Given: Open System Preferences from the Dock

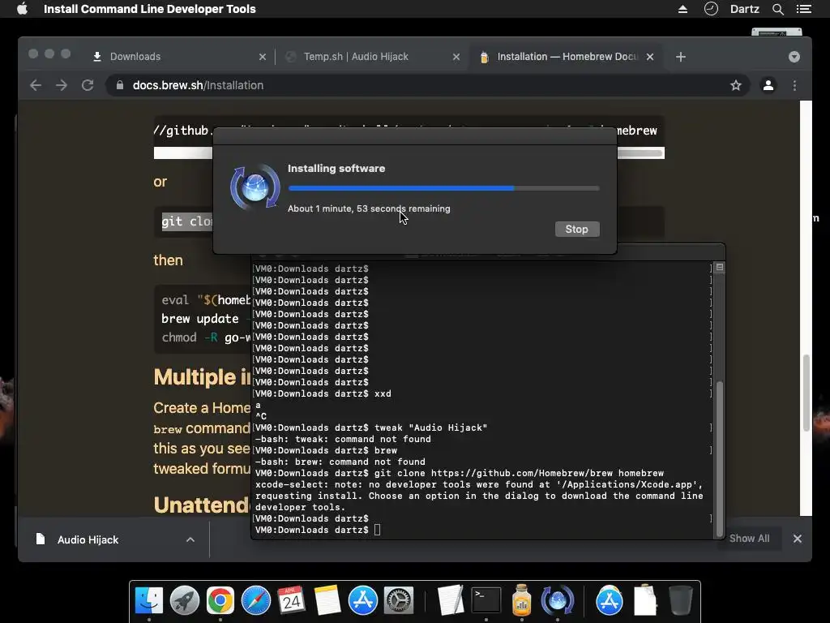Looking at the screenshot, I should point(398,600).
